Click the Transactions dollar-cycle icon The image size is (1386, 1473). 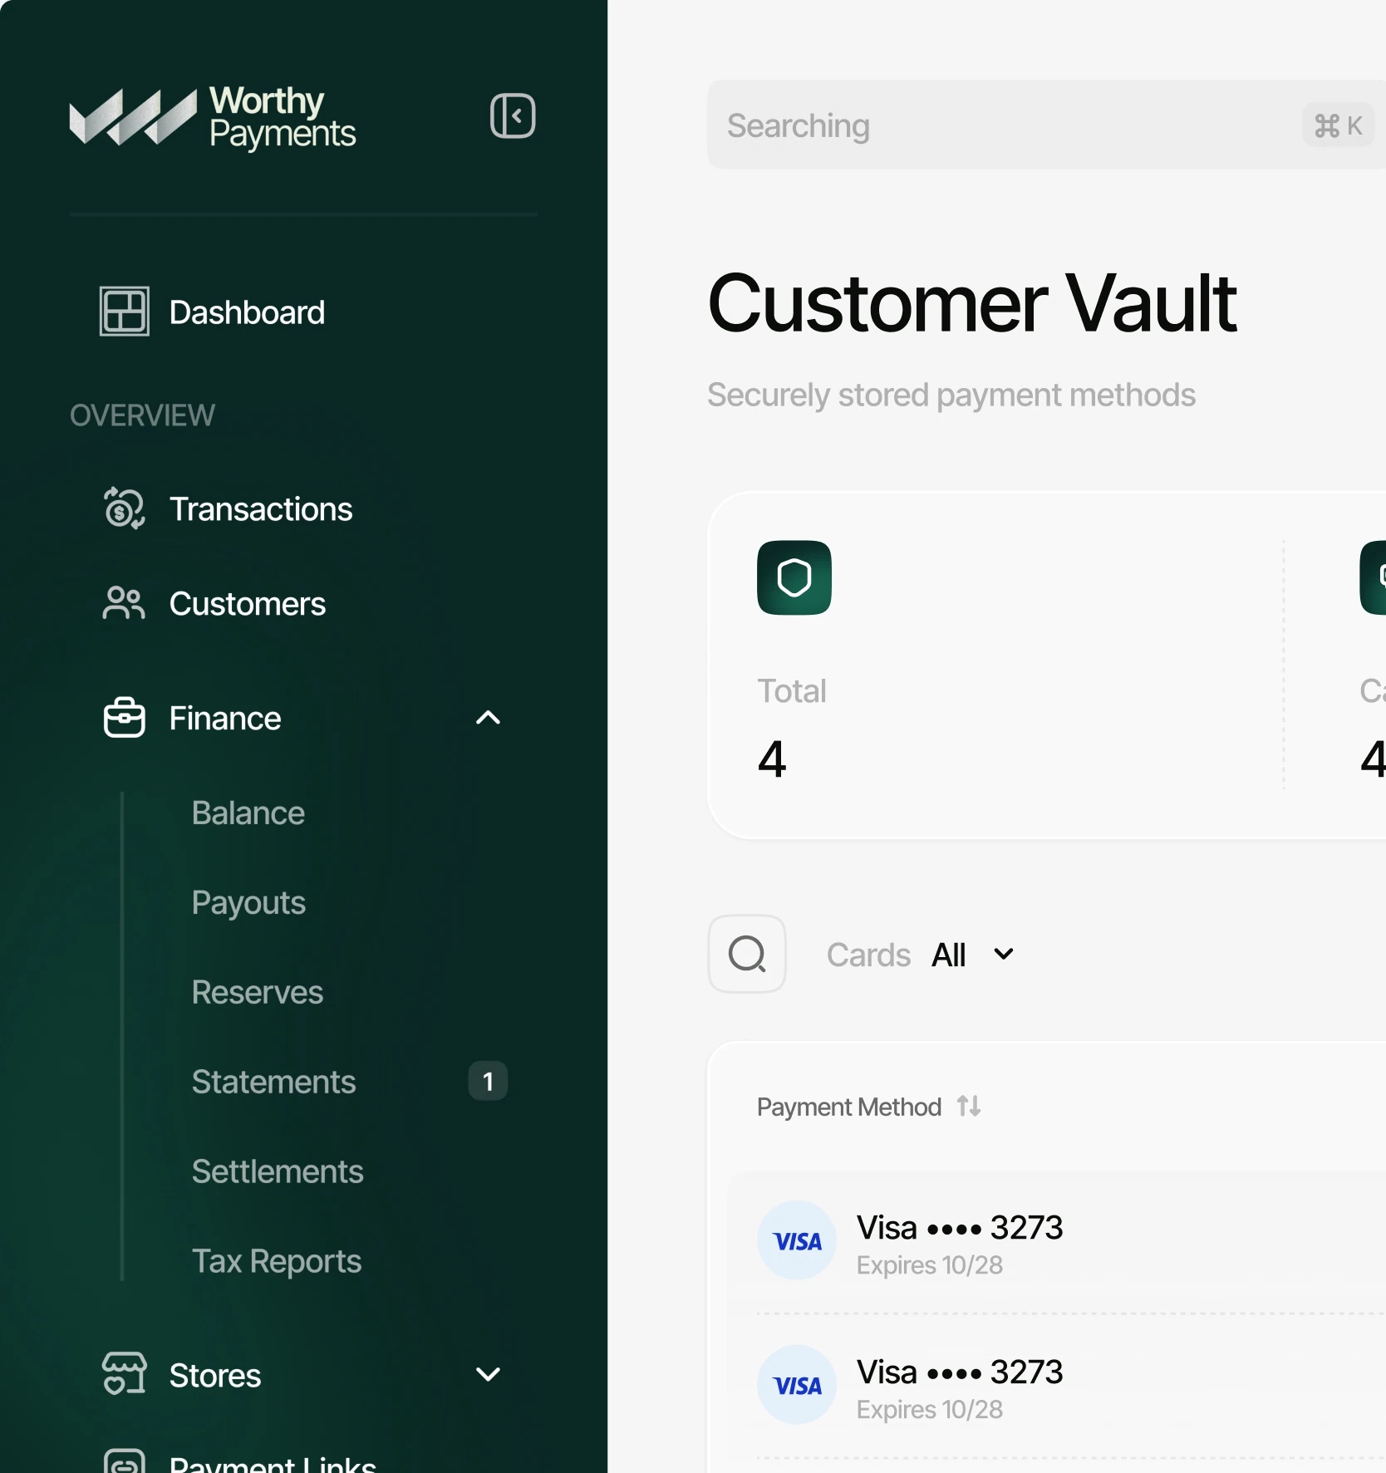tap(125, 508)
